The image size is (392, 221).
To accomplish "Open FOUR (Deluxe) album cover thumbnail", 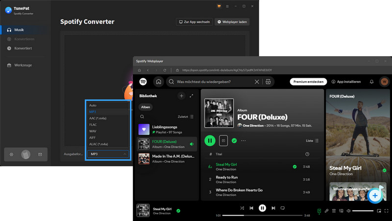I will pyautogui.click(x=219, y=113).
